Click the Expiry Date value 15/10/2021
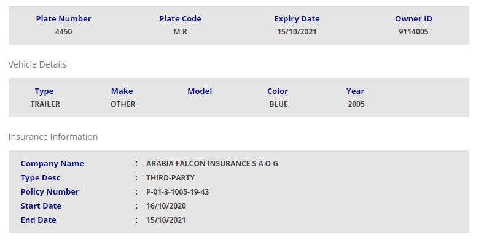This screenshot has height=251, width=484. (297, 31)
